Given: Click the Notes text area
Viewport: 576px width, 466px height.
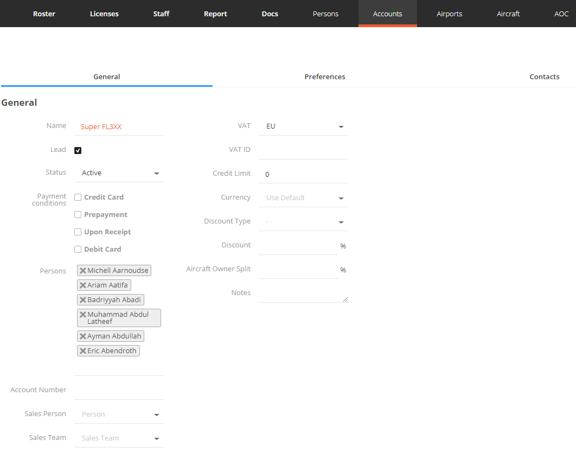Looking at the screenshot, I should (x=301, y=293).
